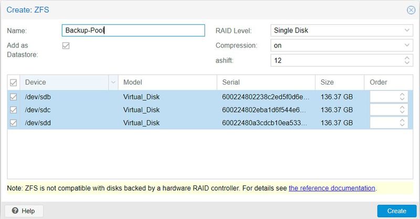Click the 136.37 GB size of /dev/sdb
The width and height of the screenshot is (420, 219).
pos(337,97)
